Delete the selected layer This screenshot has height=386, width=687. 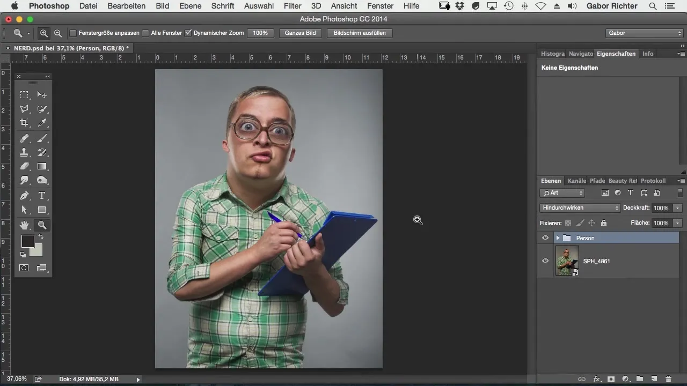click(668, 379)
